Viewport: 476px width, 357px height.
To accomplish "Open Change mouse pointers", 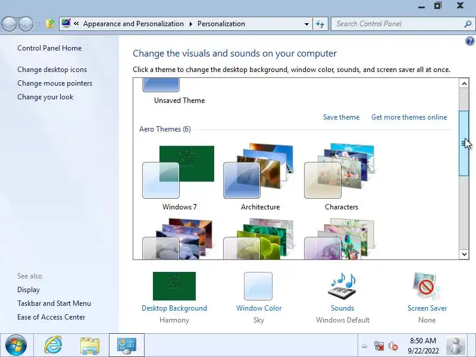I will 55,83.
